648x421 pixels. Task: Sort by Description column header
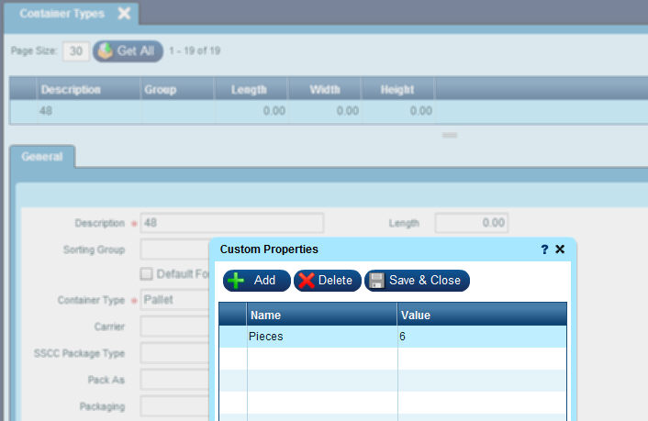(88, 89)
